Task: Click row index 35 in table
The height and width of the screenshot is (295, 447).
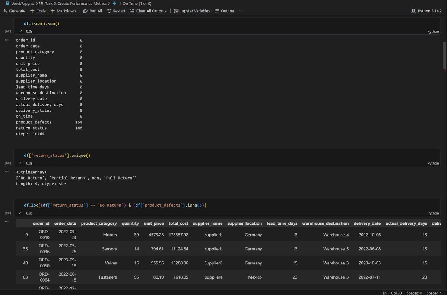Action: coord(25,249)
